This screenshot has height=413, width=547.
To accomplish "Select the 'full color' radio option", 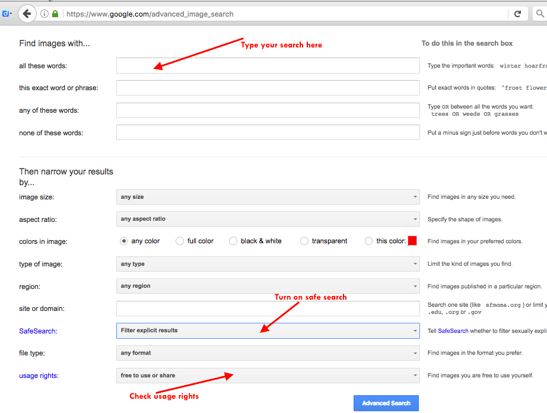I will coord(180,241).
